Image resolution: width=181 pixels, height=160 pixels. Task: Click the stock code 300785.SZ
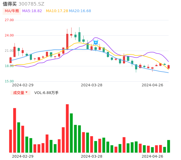point(31,4)
